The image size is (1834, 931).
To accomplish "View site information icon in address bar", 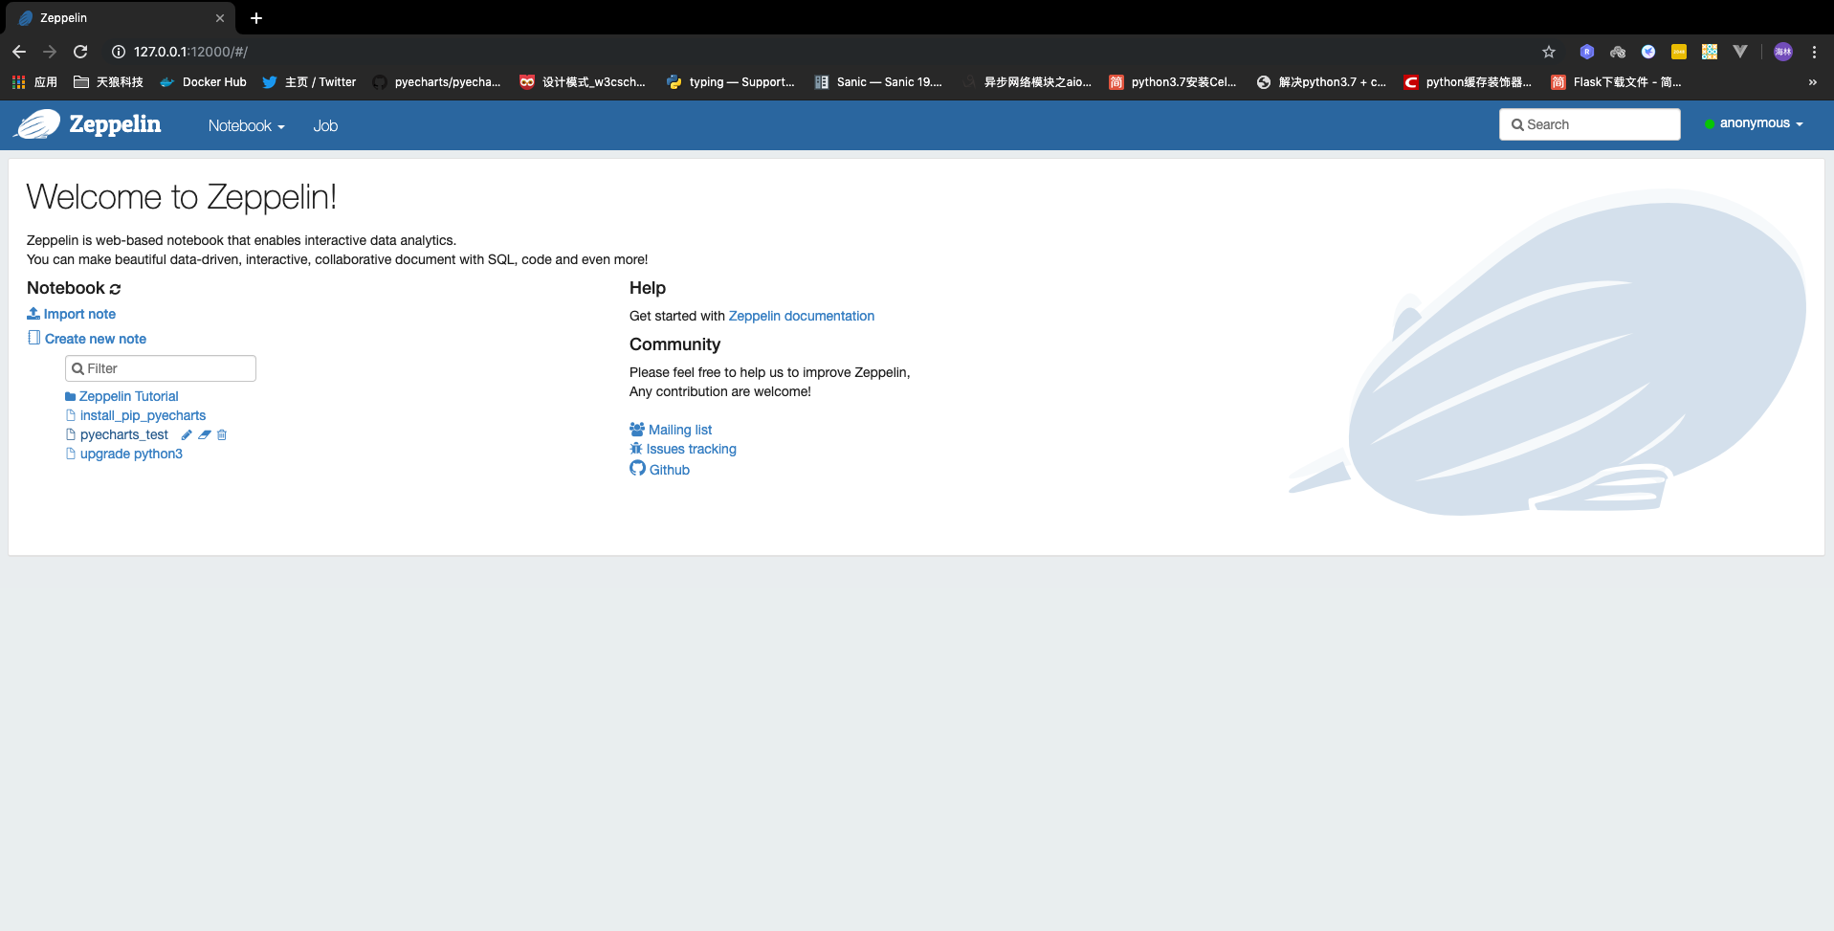I will (x=119, y=52).
